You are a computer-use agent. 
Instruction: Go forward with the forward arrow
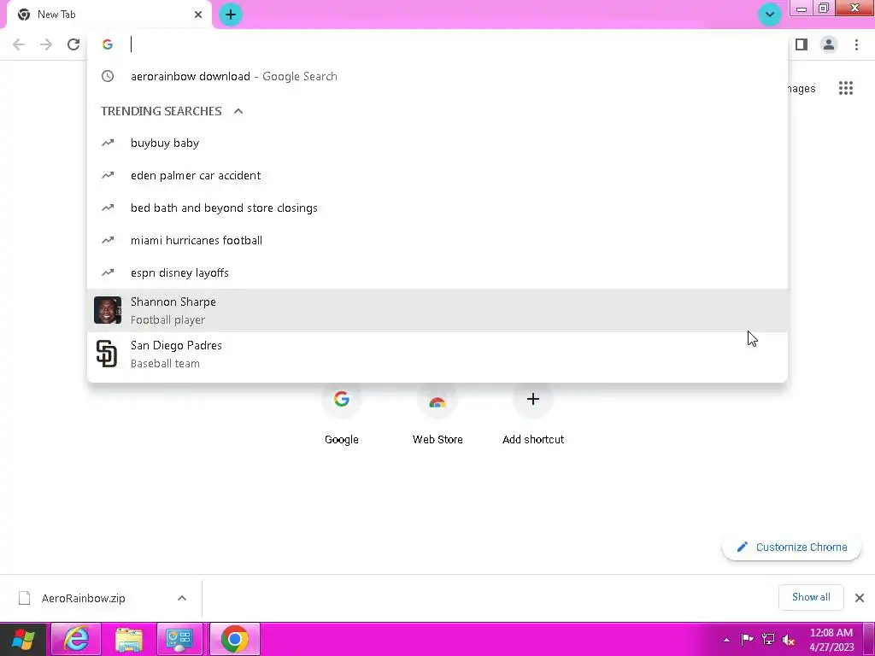point(46,44)
